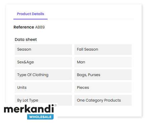Image resolution: width=146 pixels, height=123 pixels.
Task: Select the By Lot Type label
Action: 27,100
